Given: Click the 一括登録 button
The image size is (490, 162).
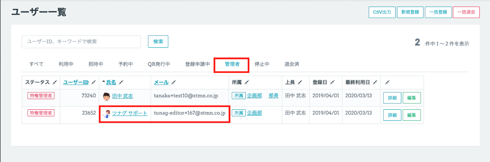Looking at the screenshot, I should click(438, 12).
